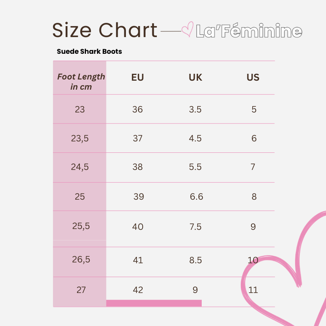The height and width of the screenshot is (326, 326).
Task: Click EU size 40 cell
Action: pos(138,227)
